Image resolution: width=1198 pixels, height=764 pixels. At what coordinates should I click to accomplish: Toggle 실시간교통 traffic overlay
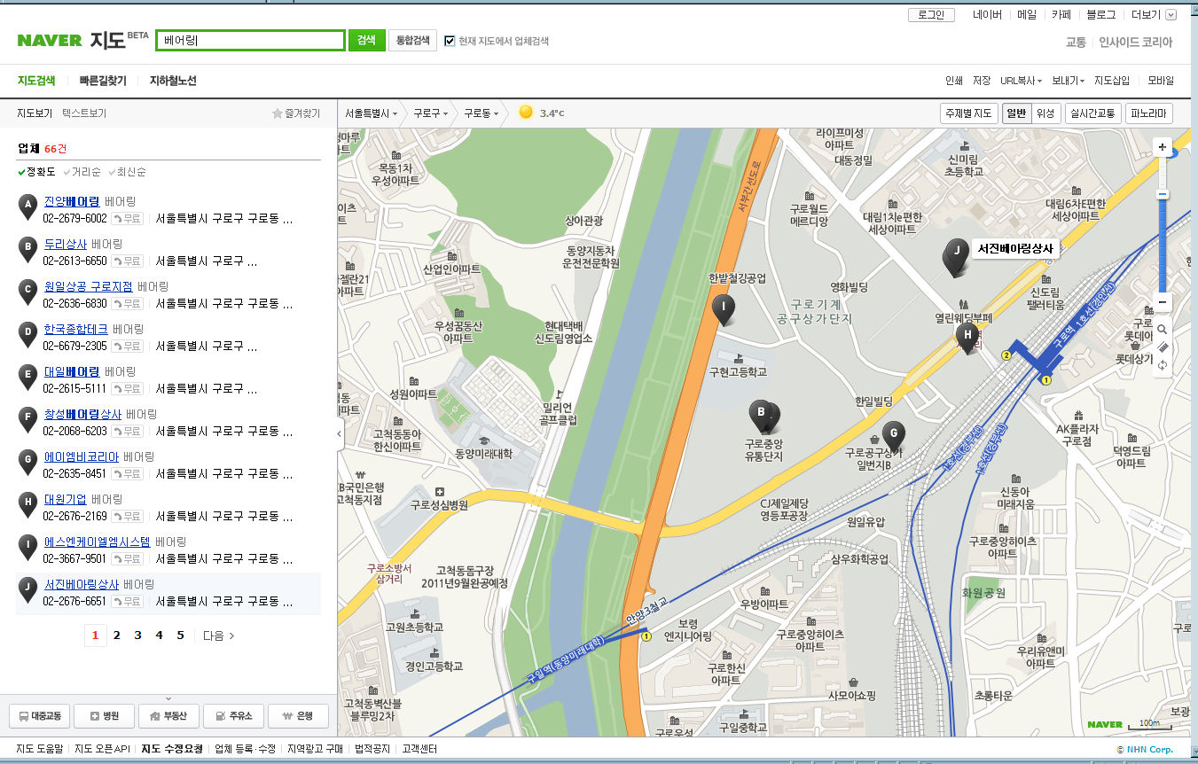[x=1092, y=113]
